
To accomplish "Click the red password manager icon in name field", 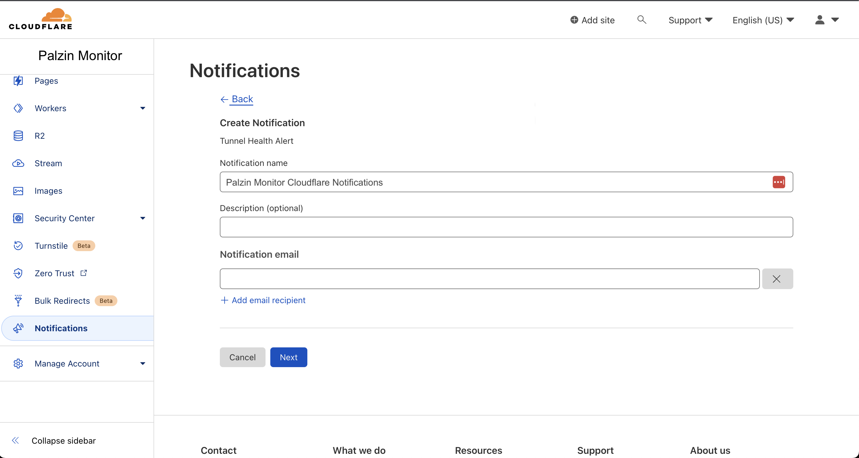I will coord(779,182).
